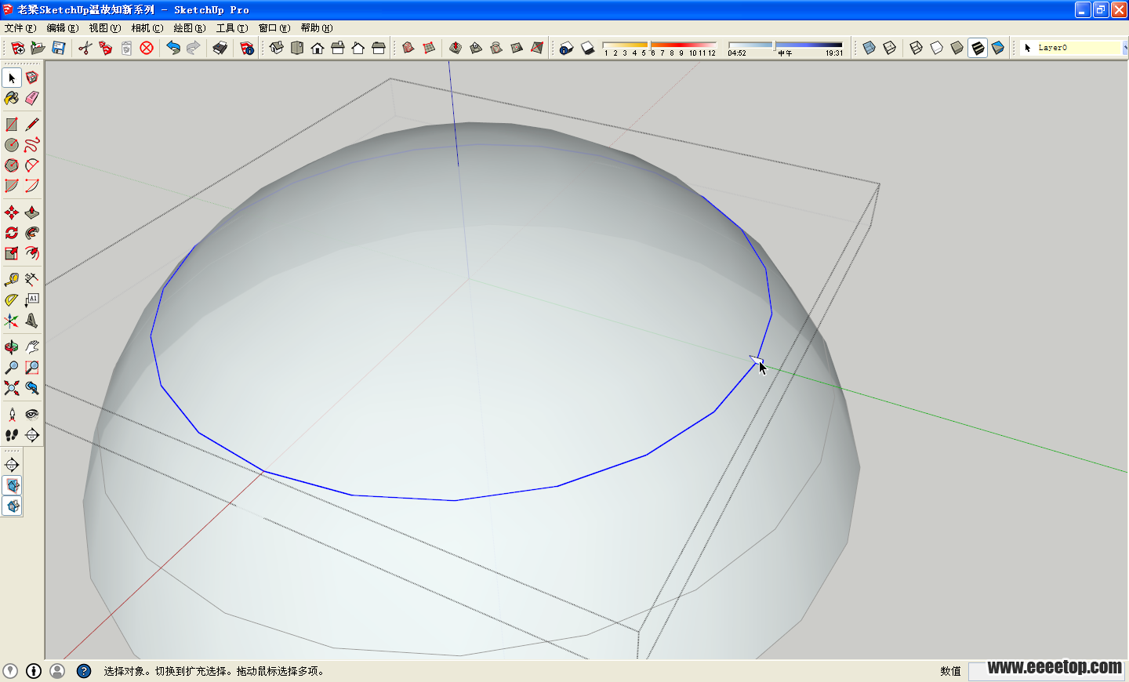Select the Line pencil tool
Image resolution: width=1129 pixels, height=682 pixels.
pos(32,125)
